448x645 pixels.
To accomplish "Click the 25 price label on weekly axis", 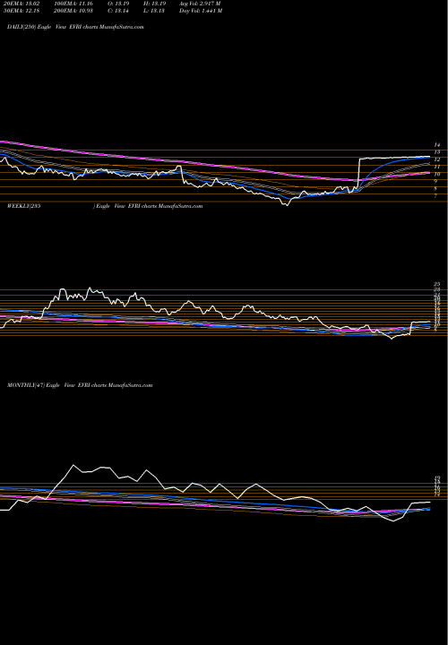I will pyautogui.click(x=437, y=284).
